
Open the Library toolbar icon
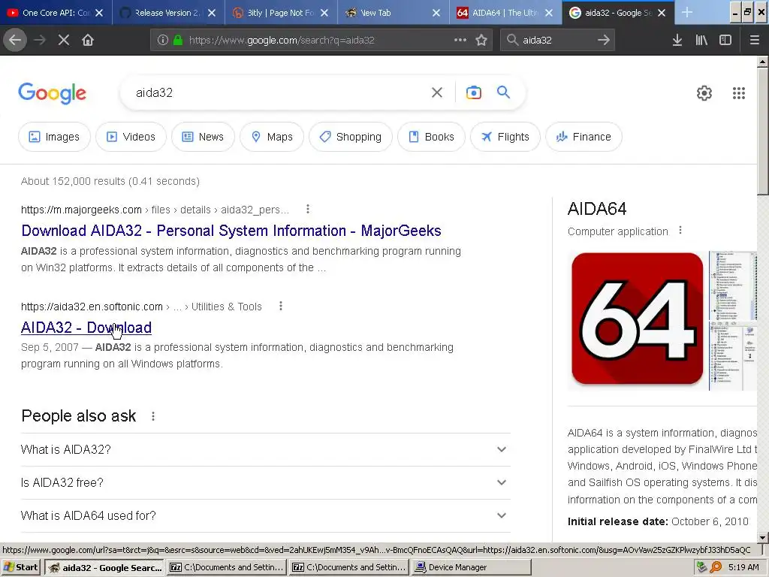[701, 40]
